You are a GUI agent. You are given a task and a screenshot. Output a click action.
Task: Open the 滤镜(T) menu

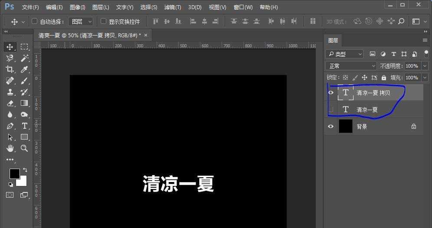pyautogui.click(x=173, y=7)
